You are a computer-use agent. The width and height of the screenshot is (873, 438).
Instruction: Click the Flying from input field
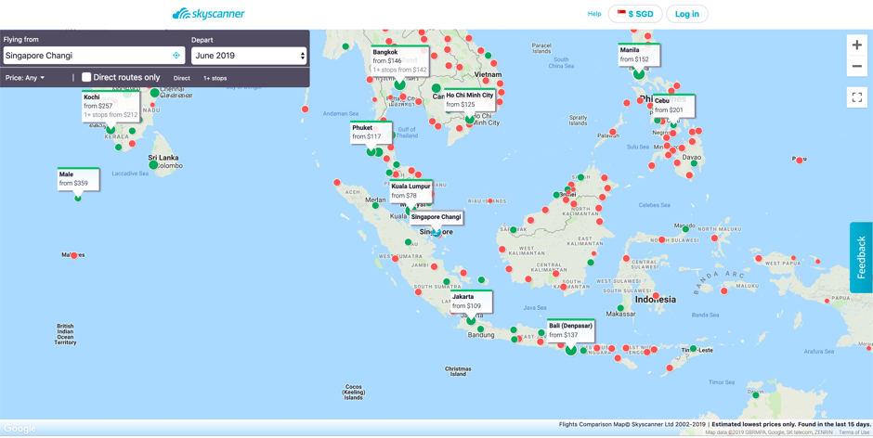click(x=85, y=56)
